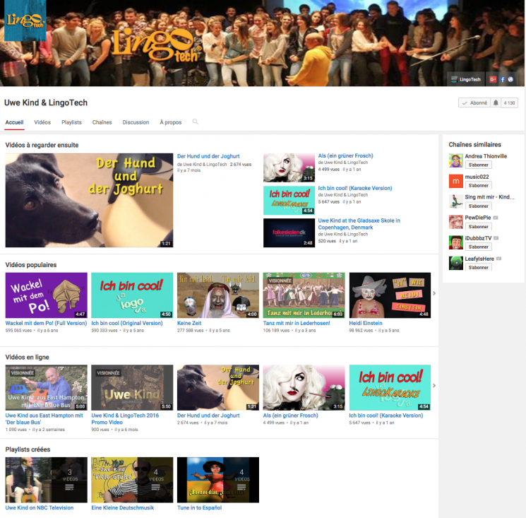Screen dimensions: 526x518
Task: Switch to the Vidéos tab
Action: (x=42, y=122)
